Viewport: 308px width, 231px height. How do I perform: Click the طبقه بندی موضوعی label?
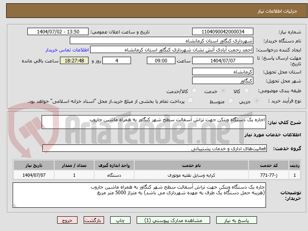279,91
